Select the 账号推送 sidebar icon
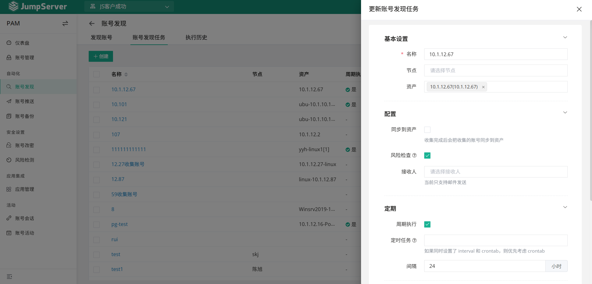The image size is (592, 284). pyautogui.click(x=25, y=101)
